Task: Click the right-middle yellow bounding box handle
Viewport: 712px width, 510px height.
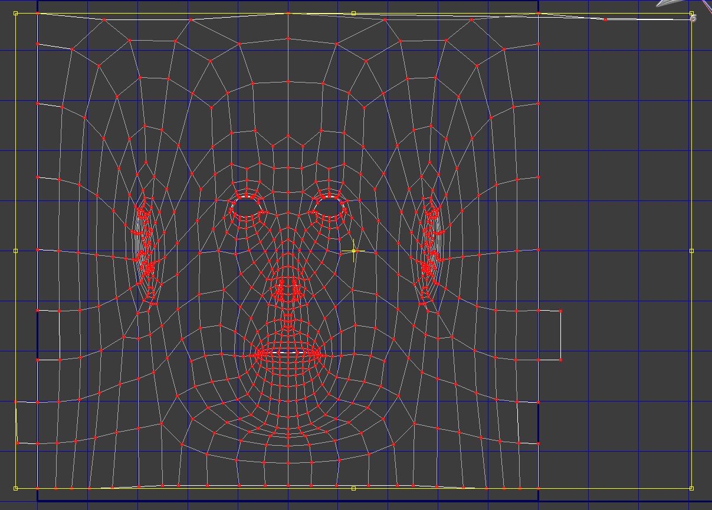Action: coord(691,251)
